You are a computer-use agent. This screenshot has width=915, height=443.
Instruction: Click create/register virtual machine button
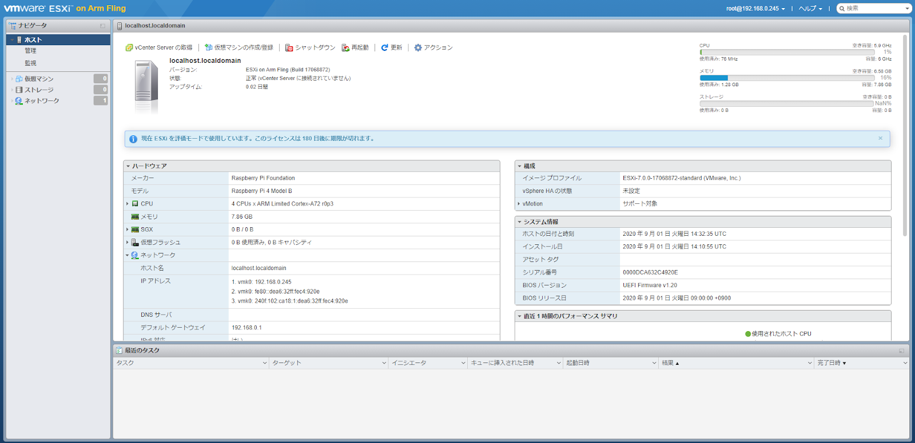click(239, 48)
